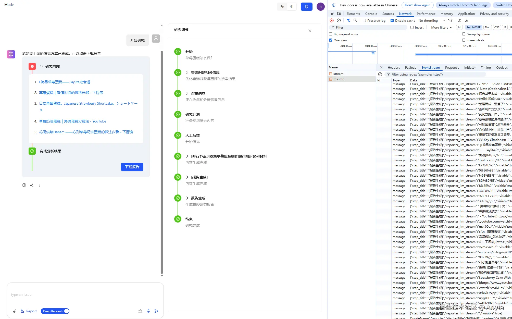This screenshot has width=512, height=319.
Task: Click the attachment link icon
Action: click(x=15, y=311)
